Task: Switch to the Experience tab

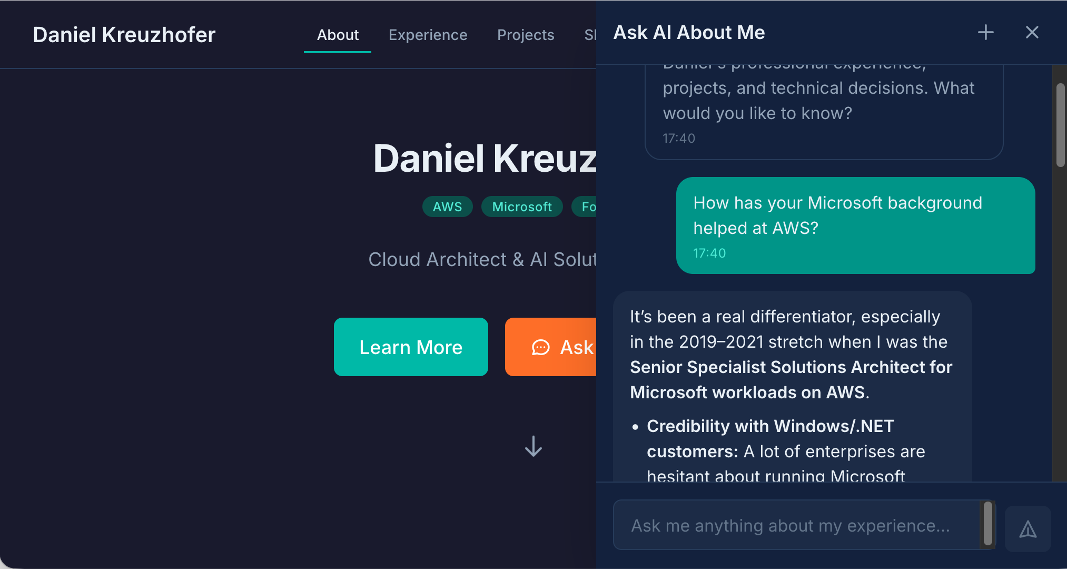Action: point(428,35)
